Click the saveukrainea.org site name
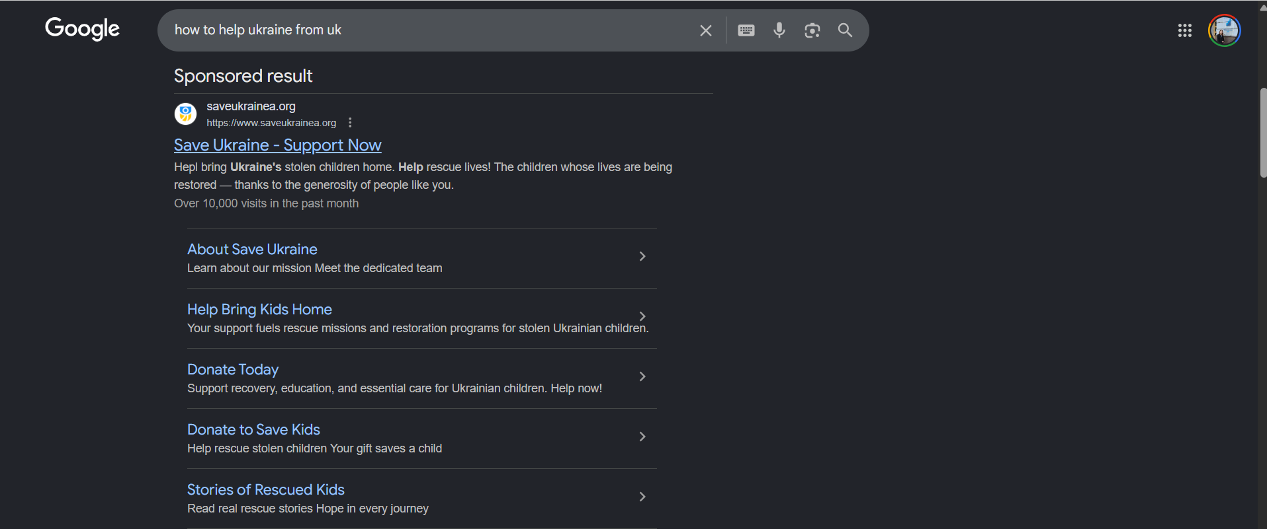The width and height of the screenshot is (1267, 529). point(251,106)
